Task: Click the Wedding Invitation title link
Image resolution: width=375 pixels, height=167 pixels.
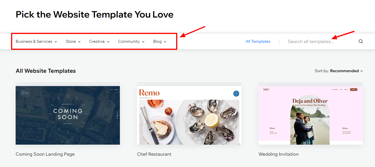Action: coord(278,154)
